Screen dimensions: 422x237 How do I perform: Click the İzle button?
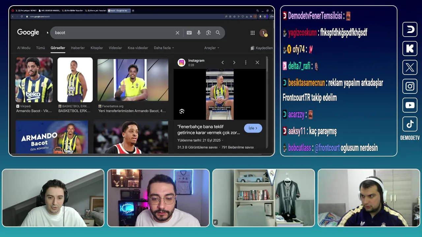pos(253,128)
